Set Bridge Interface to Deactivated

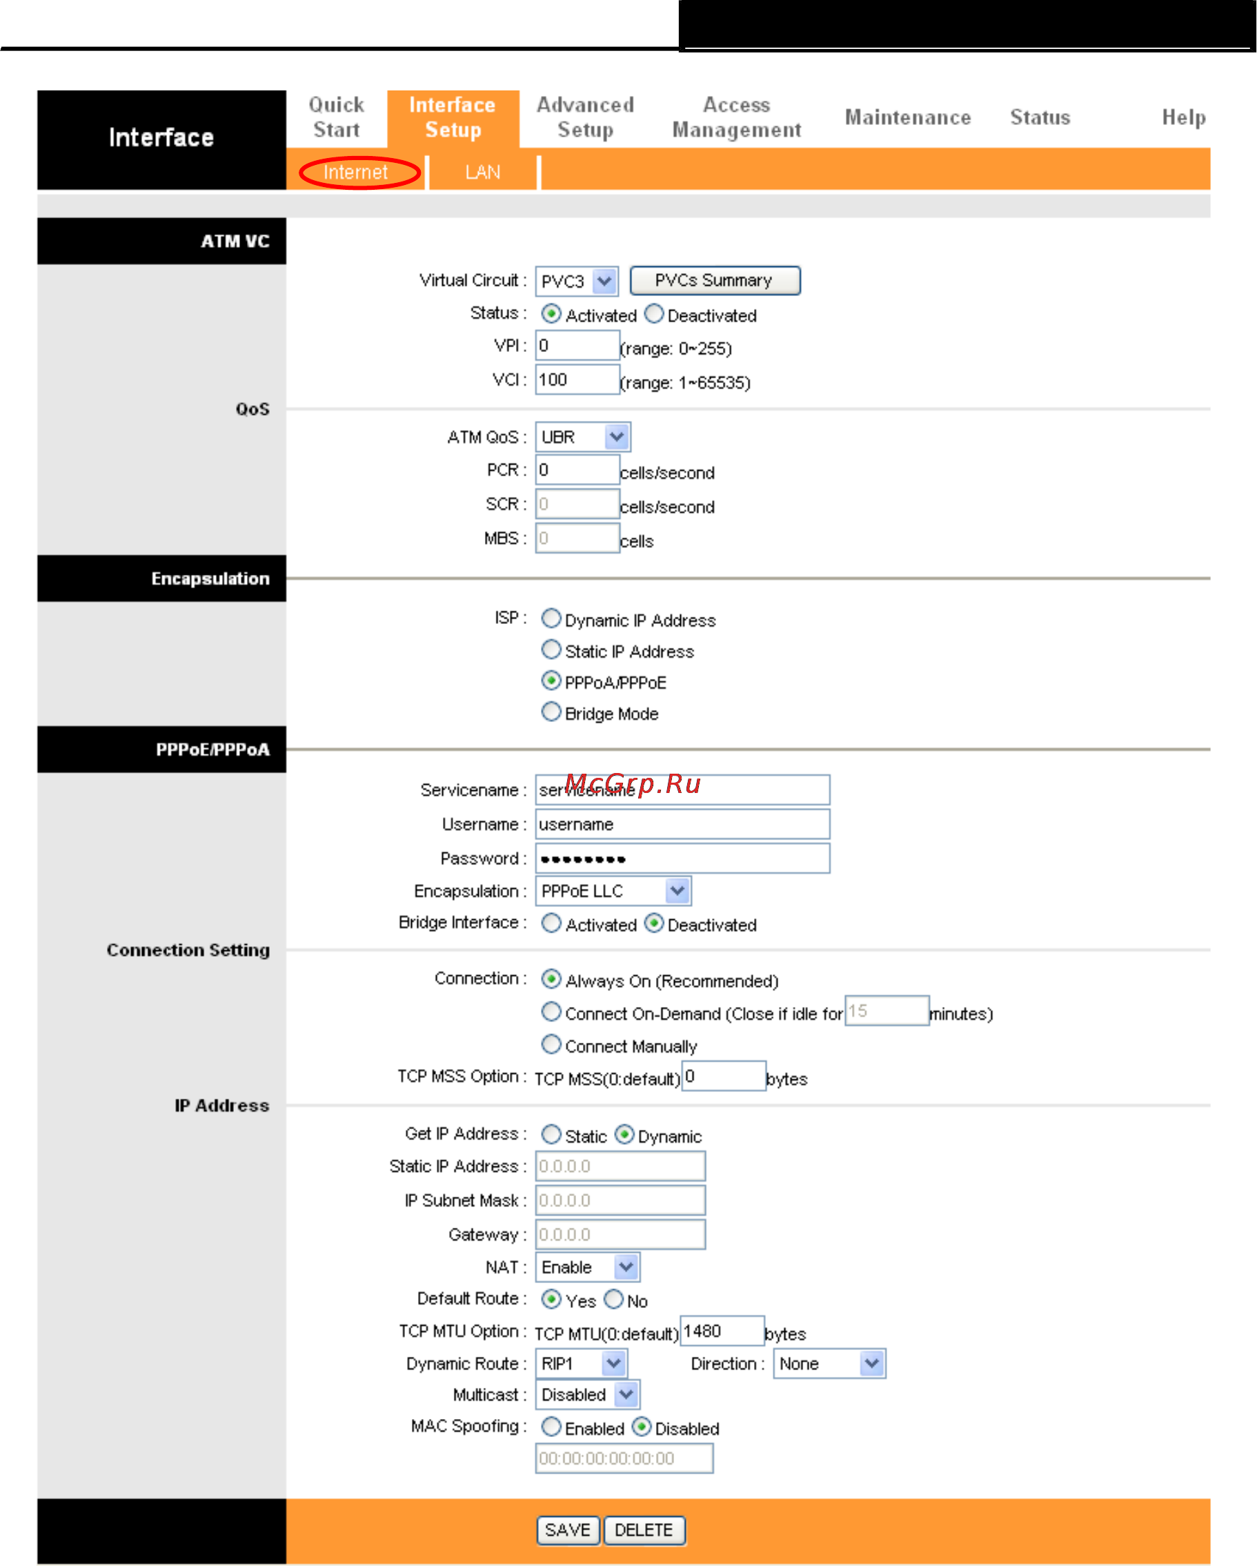tap(654, 923)
